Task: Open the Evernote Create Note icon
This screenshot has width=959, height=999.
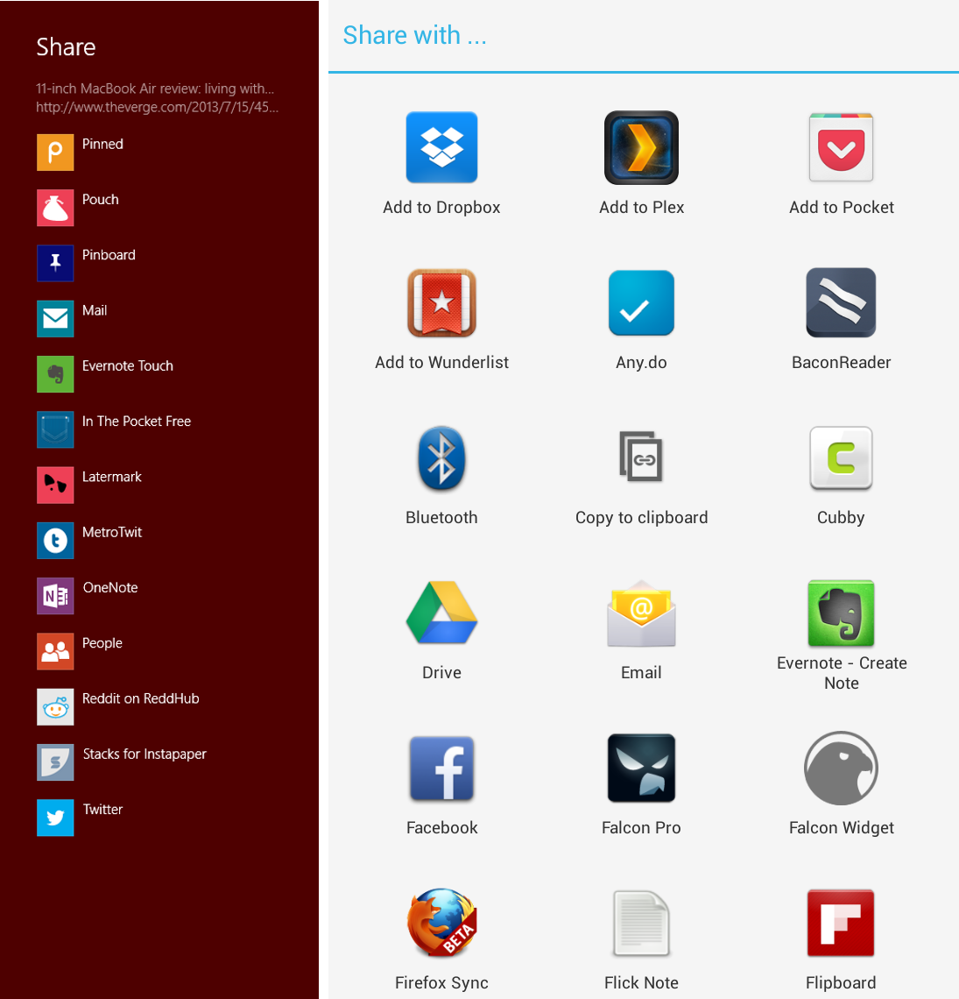Action: coord(841,613)
